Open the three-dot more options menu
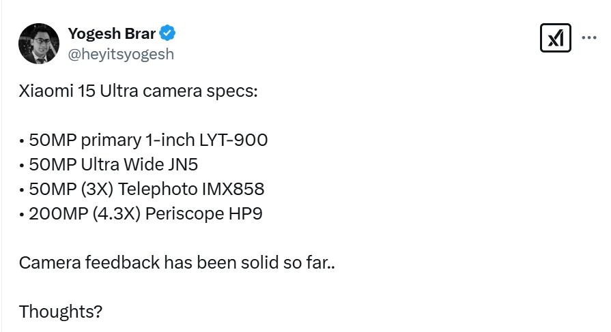The image size is (611, 332). tap(589, 38)
